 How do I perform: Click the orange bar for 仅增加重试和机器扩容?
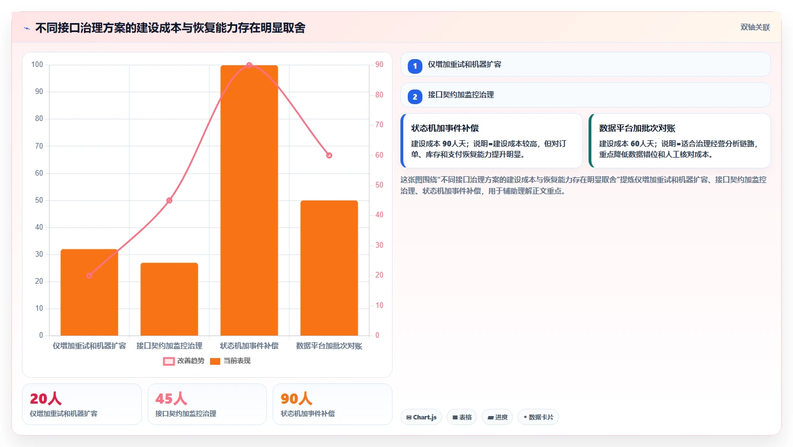point(89,292)
